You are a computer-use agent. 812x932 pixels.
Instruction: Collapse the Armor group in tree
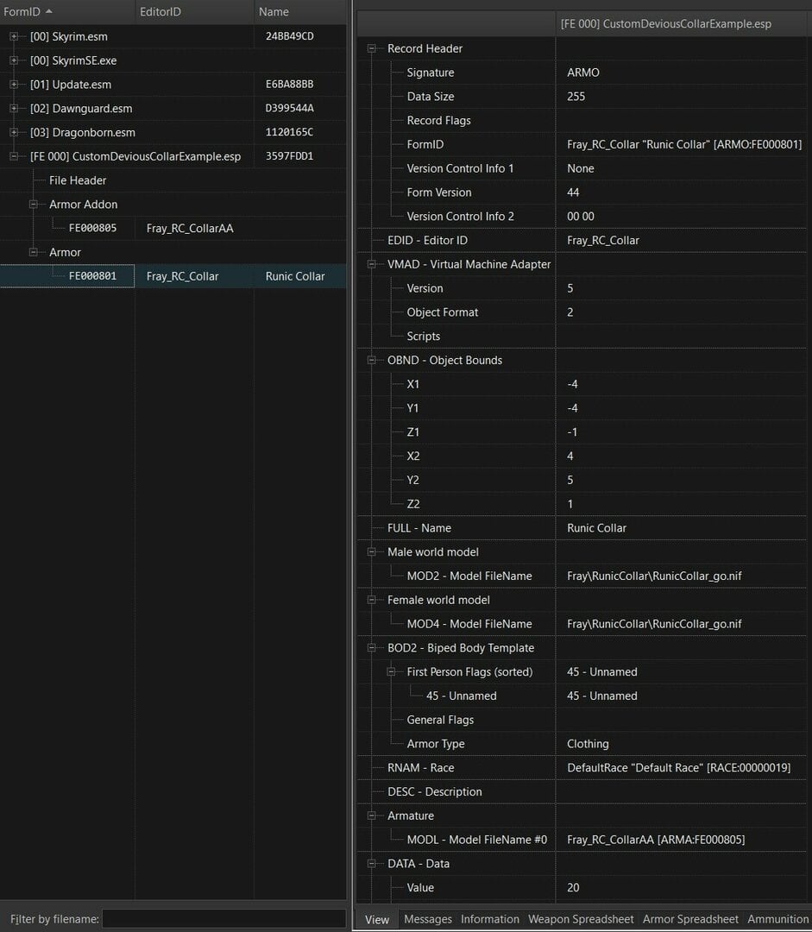pyautogui.click(x=34, y=252)
